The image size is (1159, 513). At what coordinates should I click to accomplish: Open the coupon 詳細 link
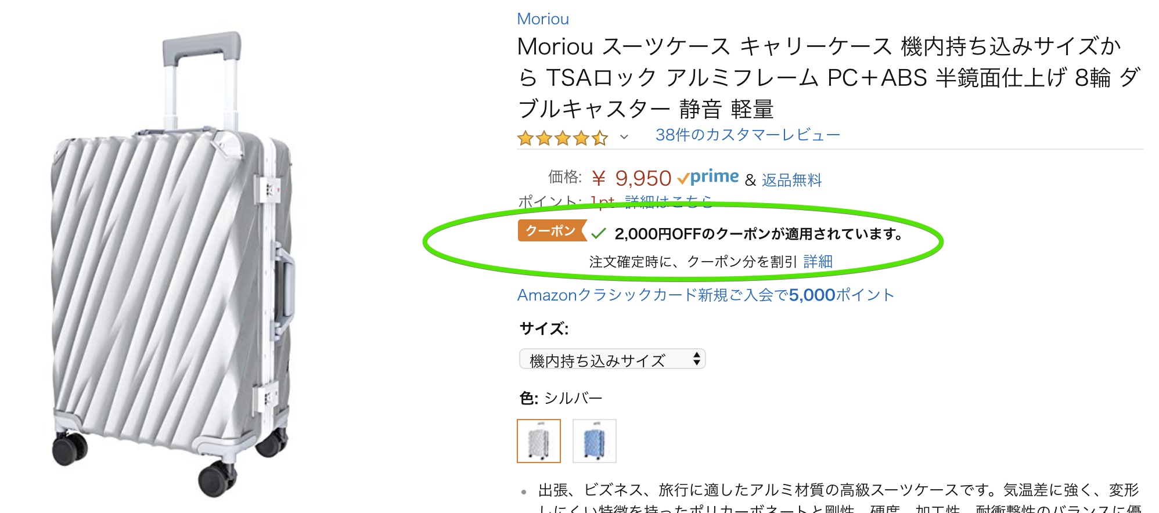pos(818,262)
